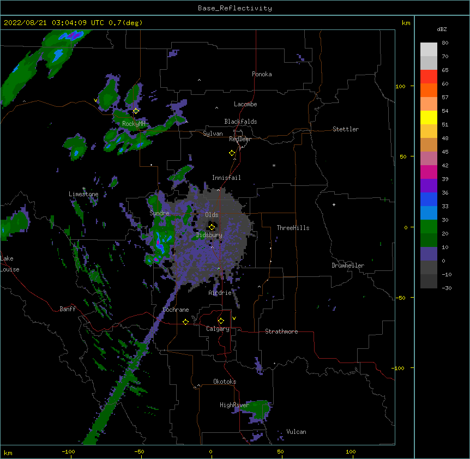The height and width of the screenshot is (459, 470).
Task: Click the Banff label
Action: point(68,309)
